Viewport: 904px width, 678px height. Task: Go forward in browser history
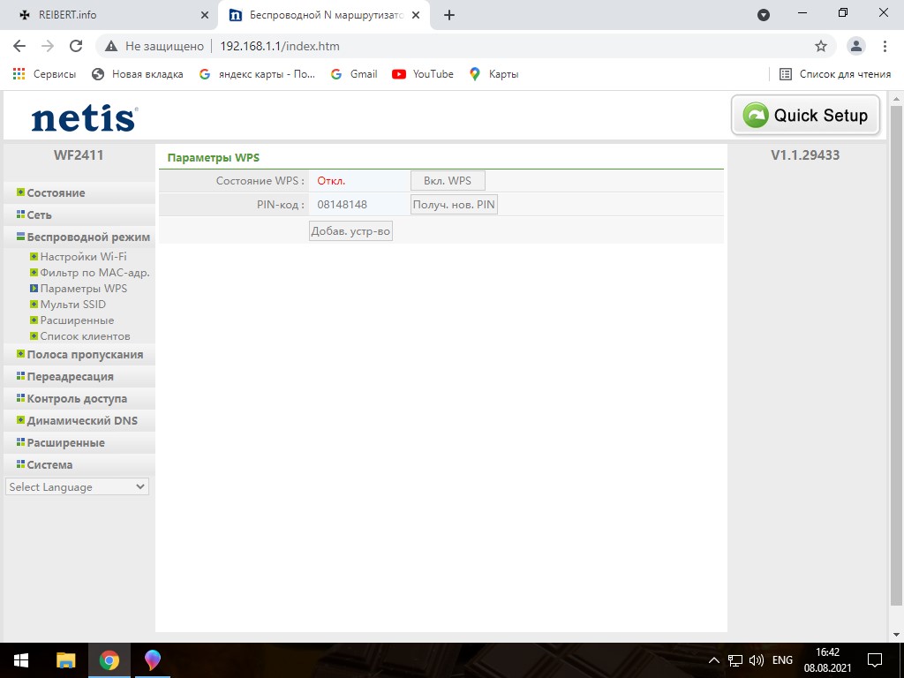[48, 46]
